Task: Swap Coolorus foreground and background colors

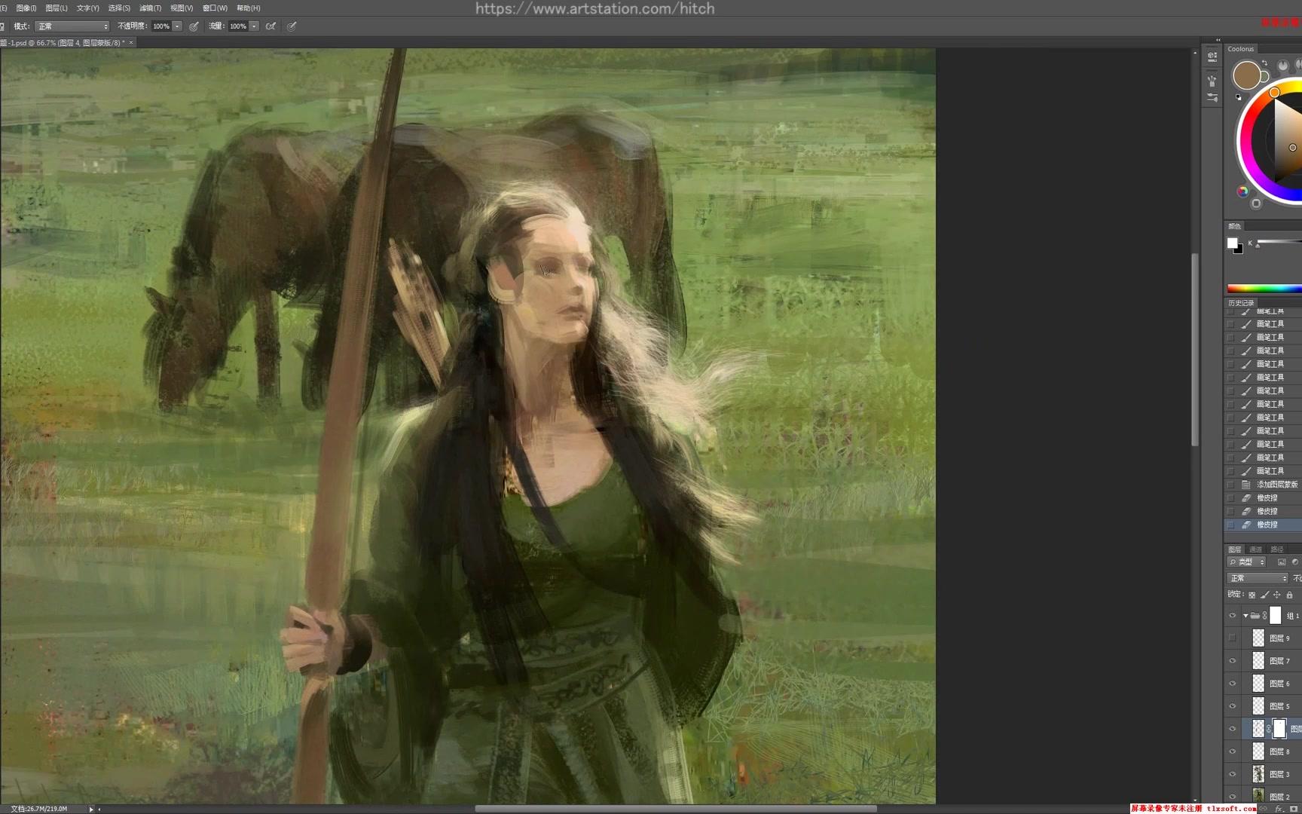Action: tap(1264, 63)
